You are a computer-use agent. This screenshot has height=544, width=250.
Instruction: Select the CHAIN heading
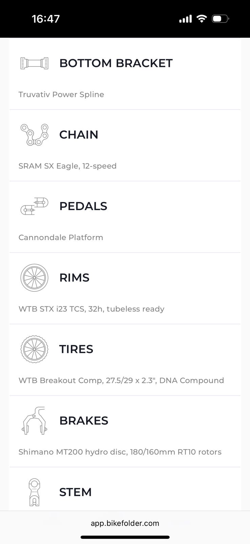tap(79, 135)
